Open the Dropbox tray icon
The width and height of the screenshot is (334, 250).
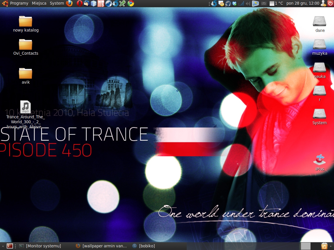(x=235, y=3)
